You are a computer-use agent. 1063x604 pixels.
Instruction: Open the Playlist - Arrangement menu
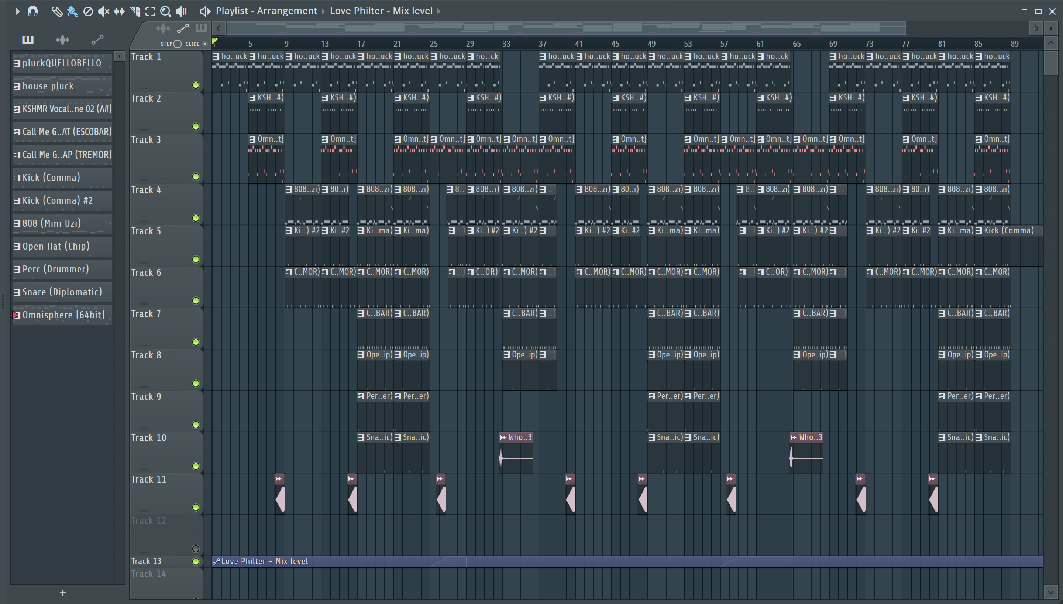pyautogui.click(x=266, y=11)
